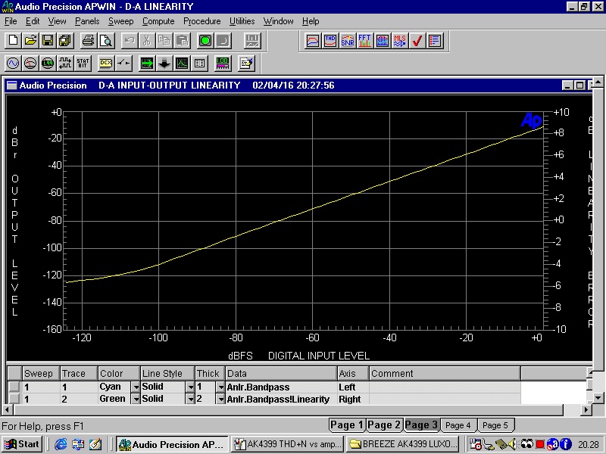Open the Utilities menu
This screenshot has height=454, width=606.
pos(242,21)
